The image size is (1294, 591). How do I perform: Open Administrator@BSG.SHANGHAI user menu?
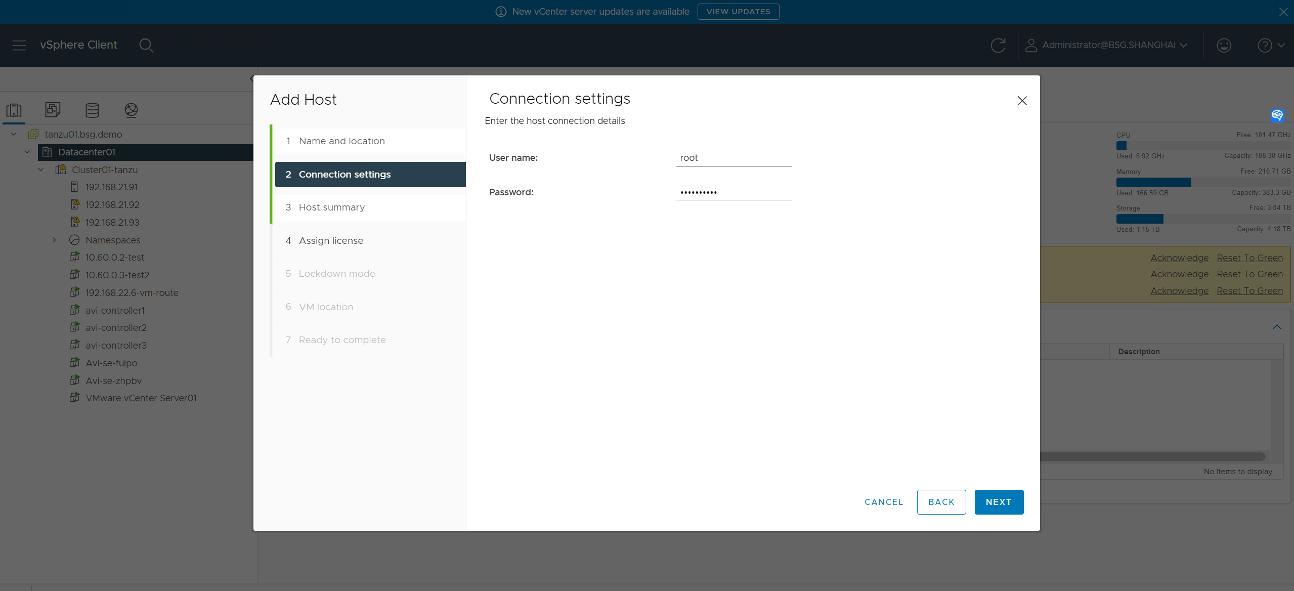tap(1107, 45)
